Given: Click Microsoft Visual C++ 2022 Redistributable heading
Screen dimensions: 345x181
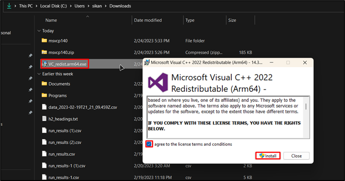Looking at the screenshot, I should click(222, 83).
